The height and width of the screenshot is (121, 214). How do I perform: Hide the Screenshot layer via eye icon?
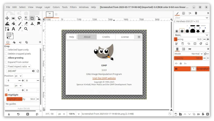[176, 69]
